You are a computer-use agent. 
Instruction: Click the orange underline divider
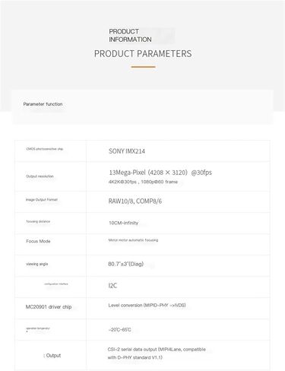point(143,67)
